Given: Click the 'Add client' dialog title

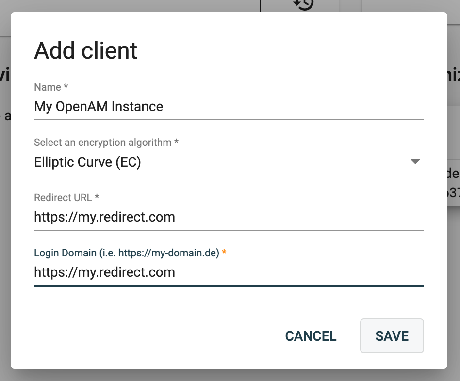Looking at the screenshot, I should (x=86, y=51).
